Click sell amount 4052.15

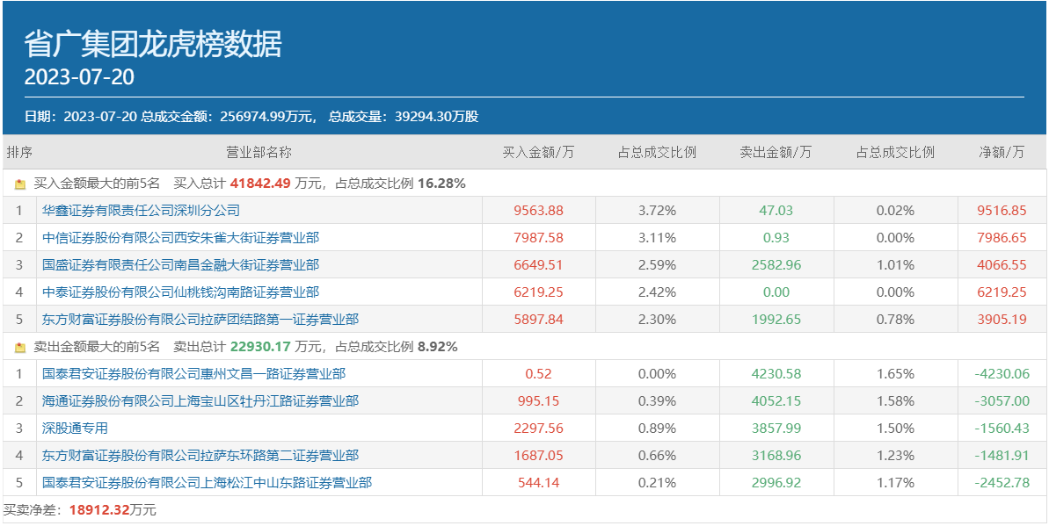(776, 401)
